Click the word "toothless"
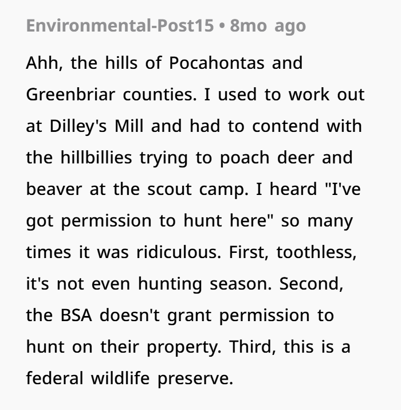The width and height of the screenshot is (401, 410). [x=316, y=252]
